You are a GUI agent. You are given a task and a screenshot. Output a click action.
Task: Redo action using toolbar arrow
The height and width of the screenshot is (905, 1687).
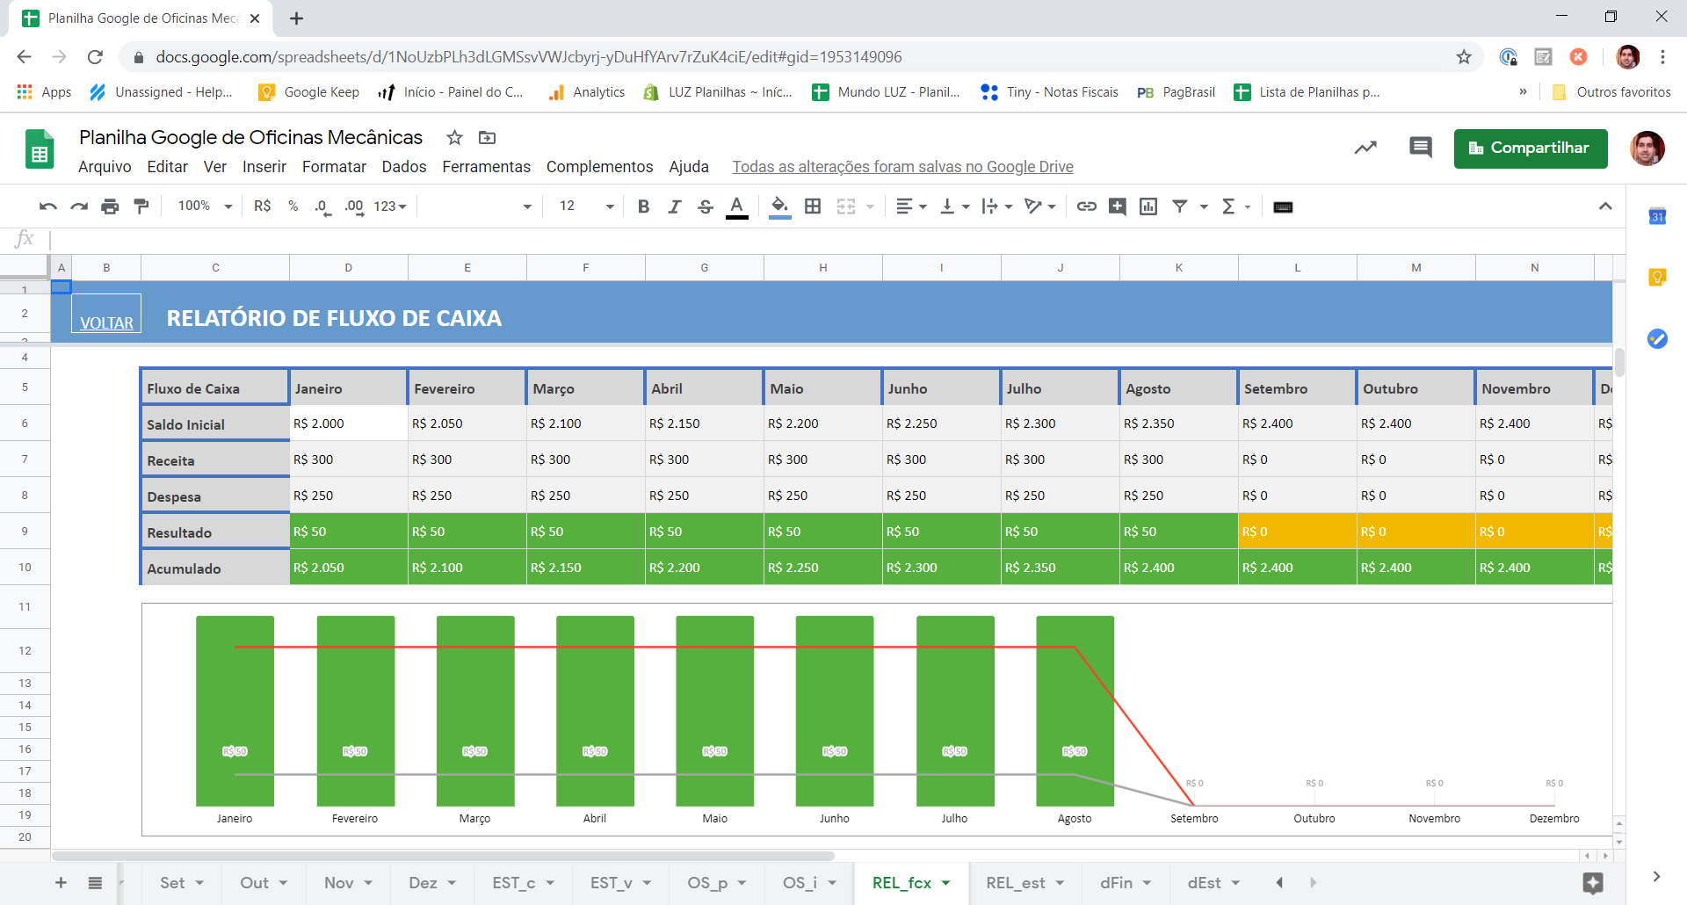click(79, 206)
